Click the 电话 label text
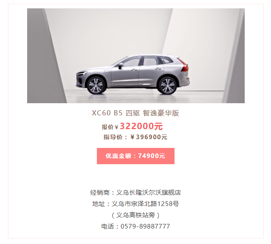This screenshot has width=271, height=244. click(107, 226)
